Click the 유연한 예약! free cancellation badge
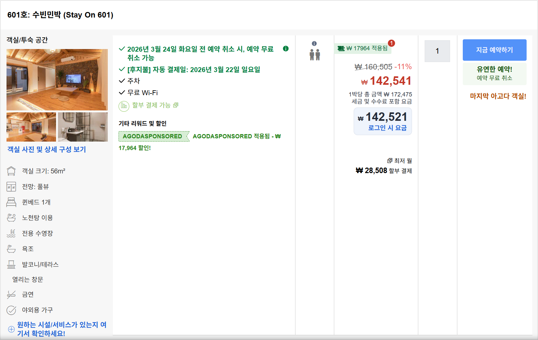538x340 pixels. 494,74
